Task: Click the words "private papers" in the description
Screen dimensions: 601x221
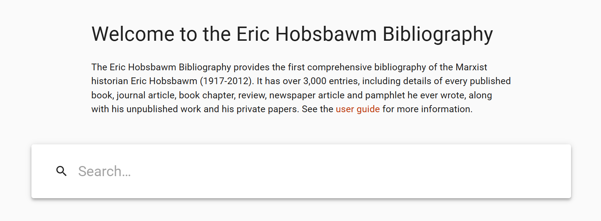Action: click(267, 109)
